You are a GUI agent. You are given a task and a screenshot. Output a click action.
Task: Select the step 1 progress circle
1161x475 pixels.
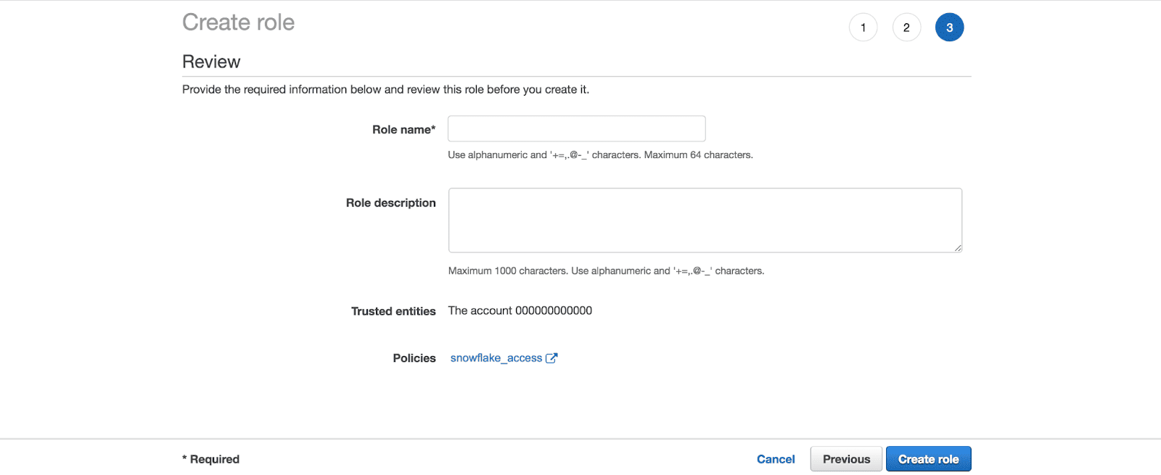click(x=862, y=27)
